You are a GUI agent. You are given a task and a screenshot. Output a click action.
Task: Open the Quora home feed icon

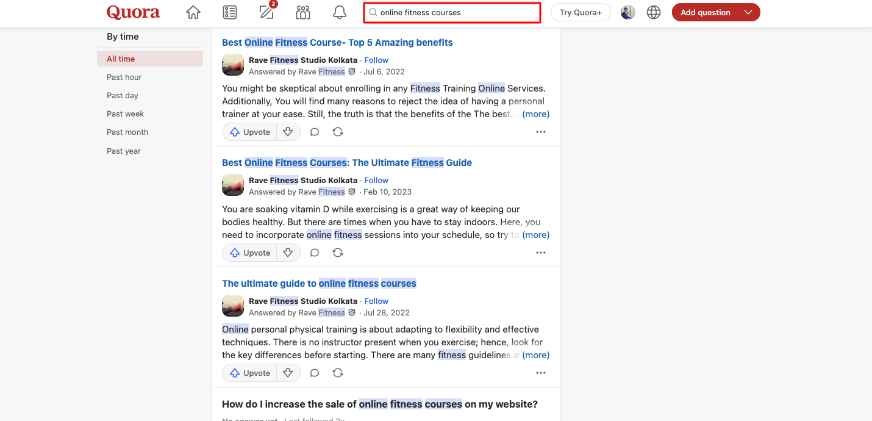pos(193,12)
